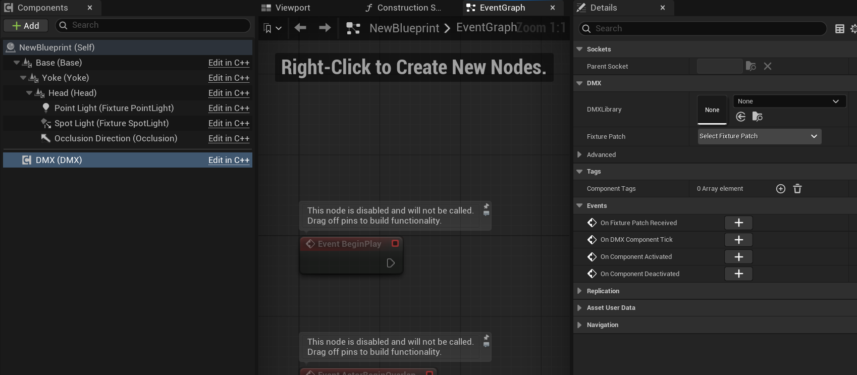The height and width of the screenshot is (375, 857).
Task: Add On DMX Component Tick event
Action: point(739,240)
